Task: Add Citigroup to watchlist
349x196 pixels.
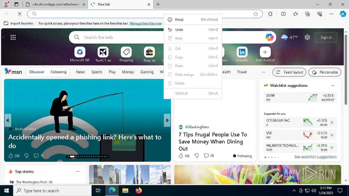Action: 332,122
